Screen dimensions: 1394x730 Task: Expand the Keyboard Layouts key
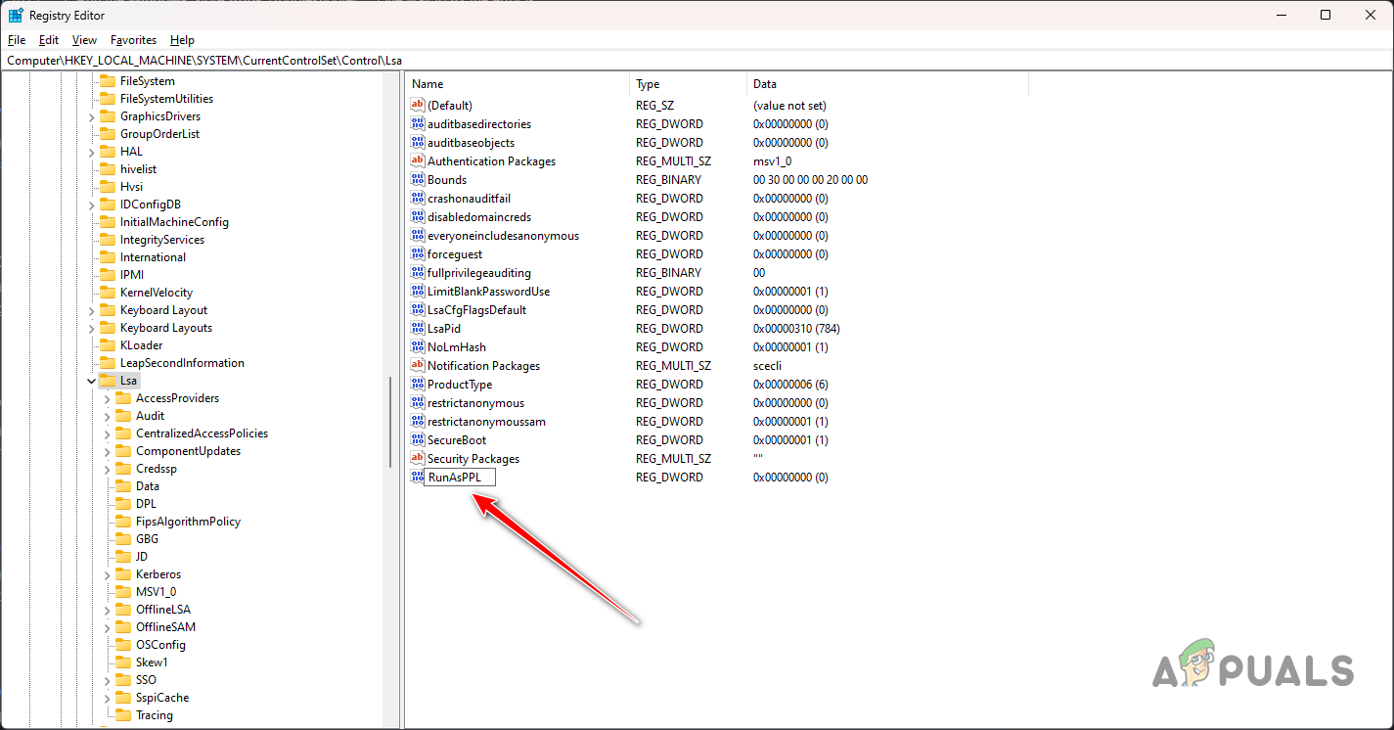pyautogui.click(x=91, y=328)
